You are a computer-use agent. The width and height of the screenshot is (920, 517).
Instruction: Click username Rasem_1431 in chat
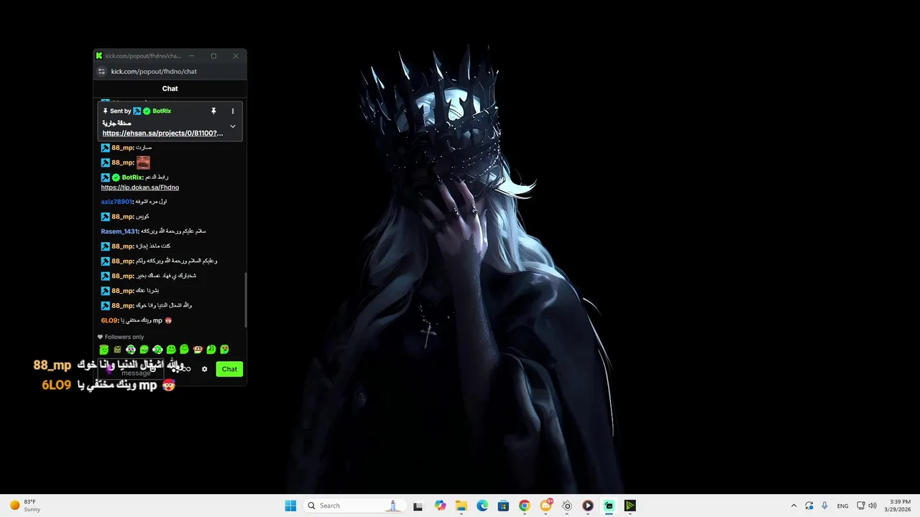coord(119,231)
